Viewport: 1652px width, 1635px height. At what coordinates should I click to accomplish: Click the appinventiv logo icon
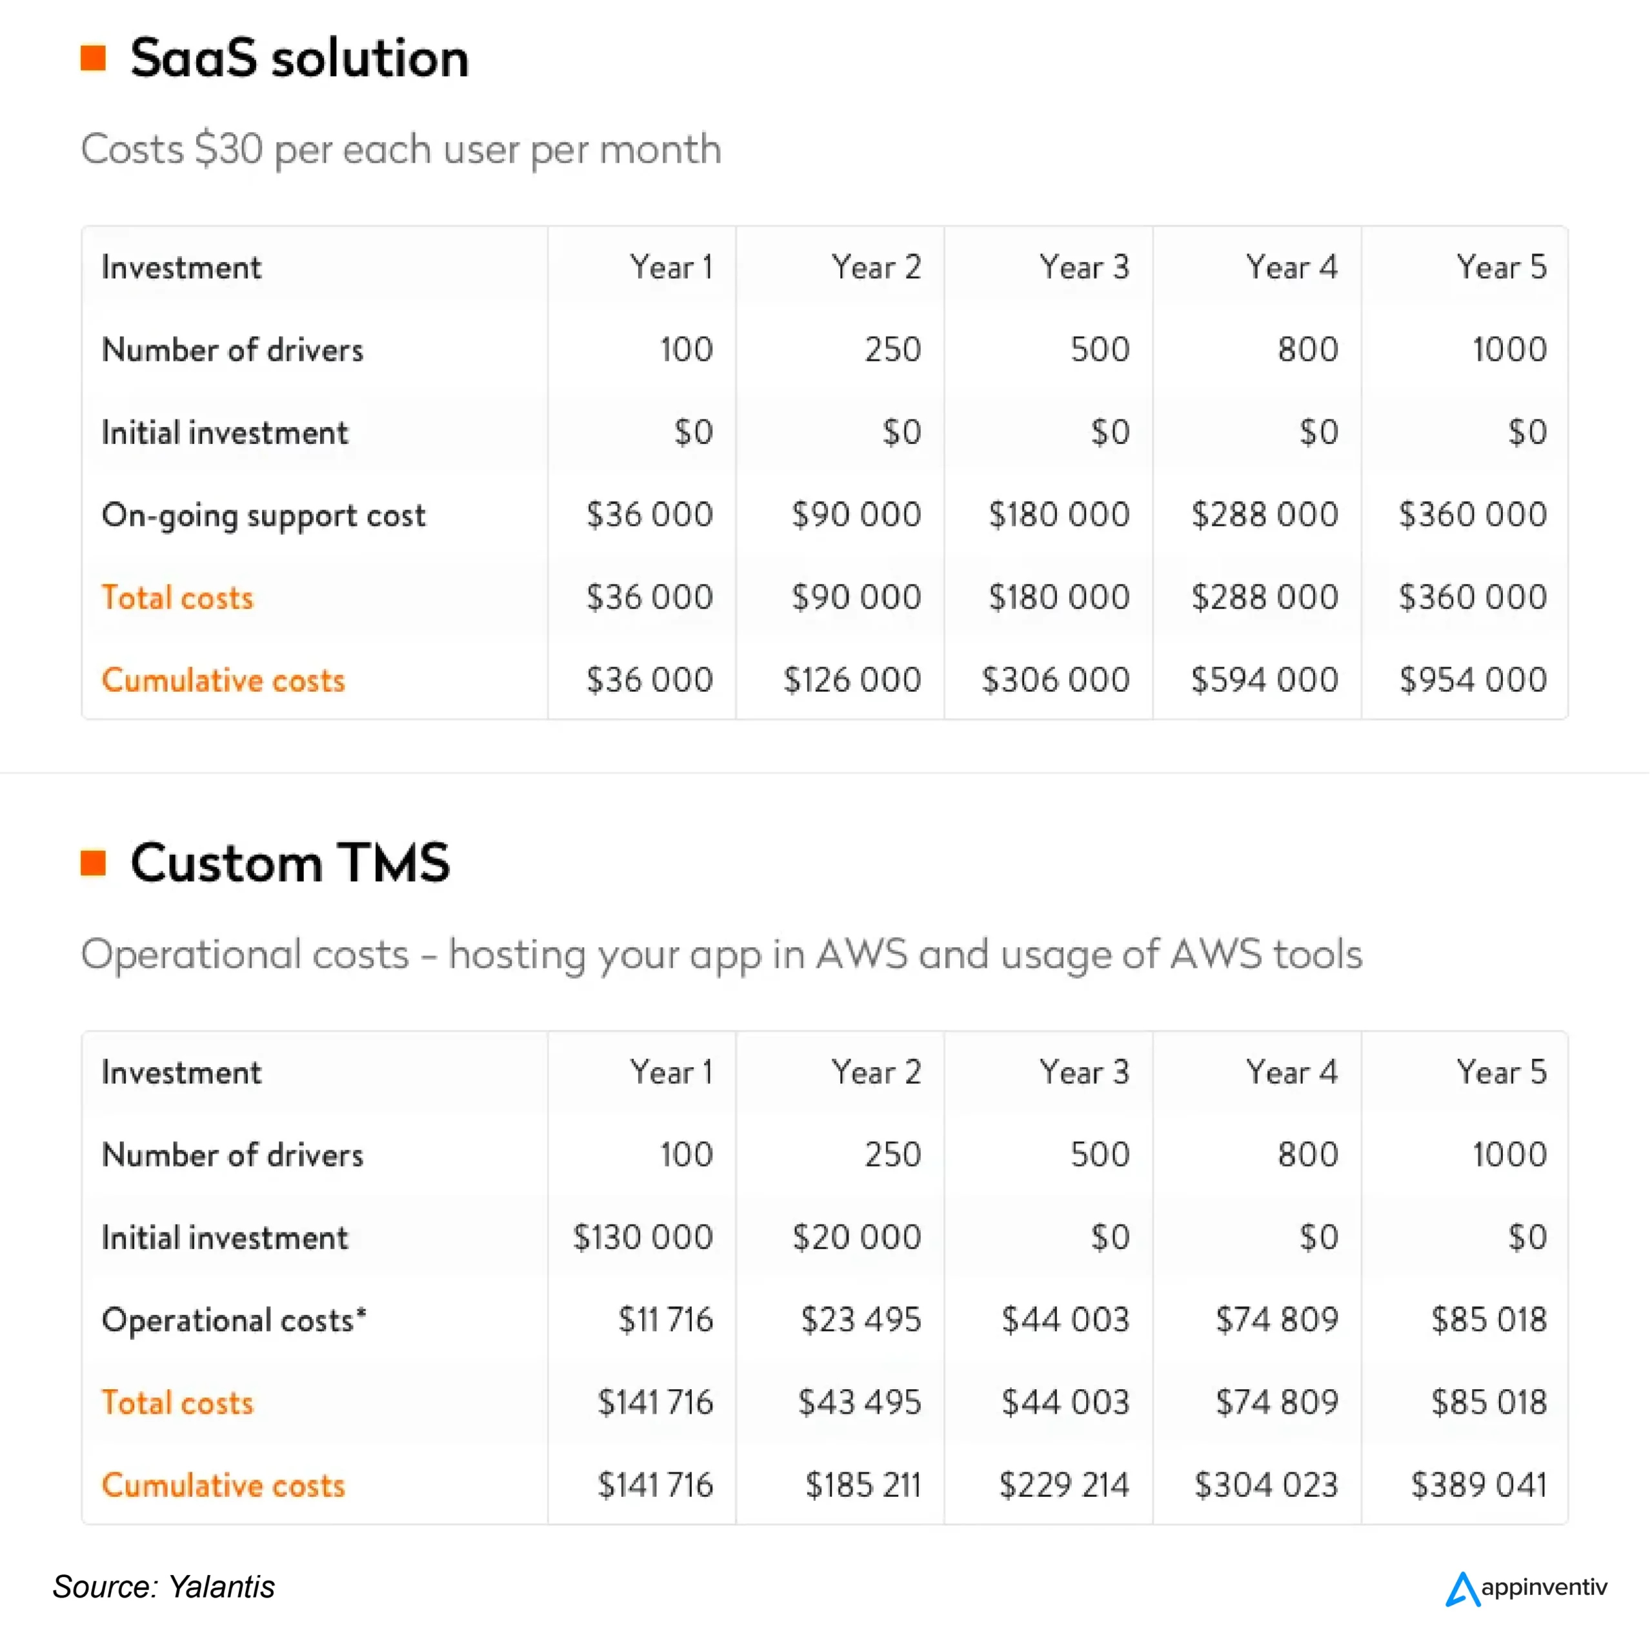(x=1462, y=1590)
